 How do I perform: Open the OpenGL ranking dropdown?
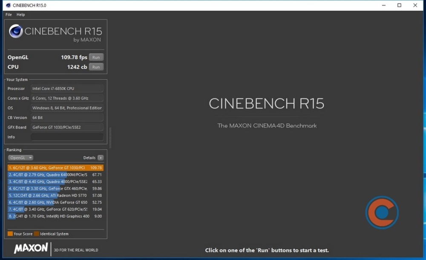click(x=20, y=158)
